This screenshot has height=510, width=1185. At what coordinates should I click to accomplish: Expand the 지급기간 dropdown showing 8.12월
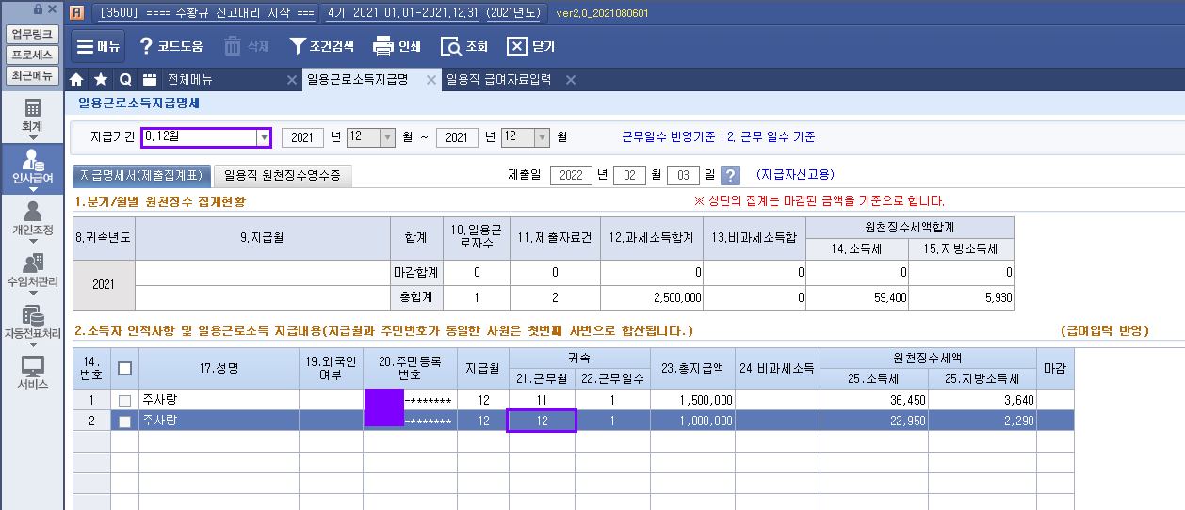263,137
